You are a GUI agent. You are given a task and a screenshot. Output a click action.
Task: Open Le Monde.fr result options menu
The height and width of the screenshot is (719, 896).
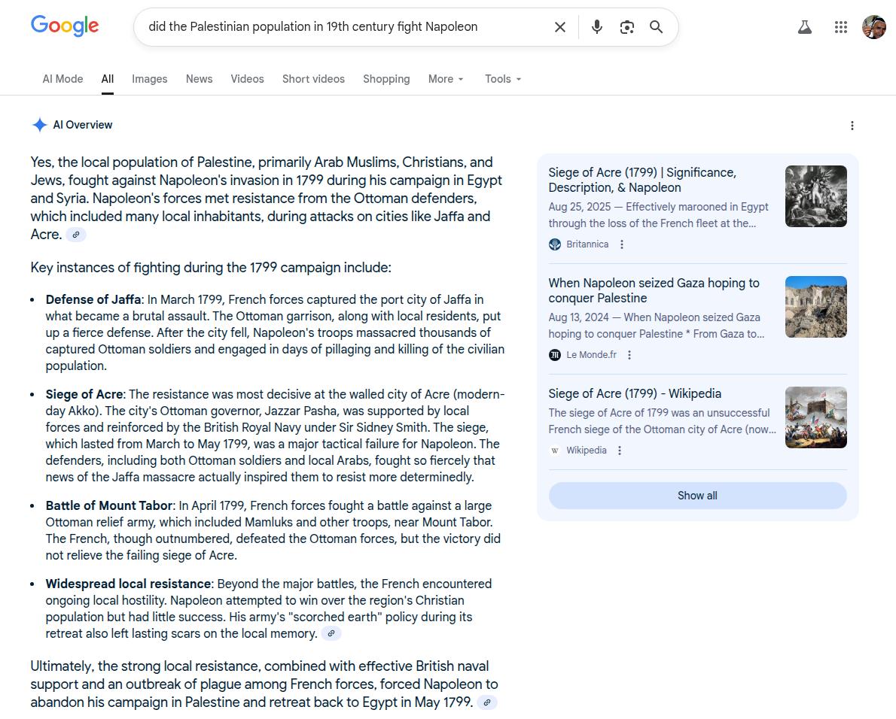[629, 355]
